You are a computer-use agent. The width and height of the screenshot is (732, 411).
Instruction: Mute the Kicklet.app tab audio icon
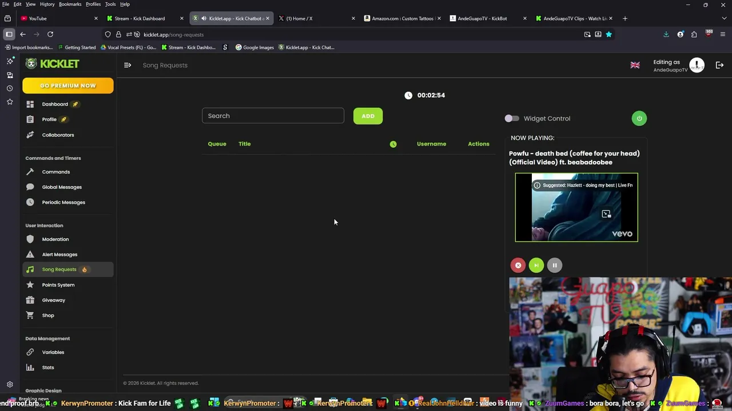(x=204, y=18)
